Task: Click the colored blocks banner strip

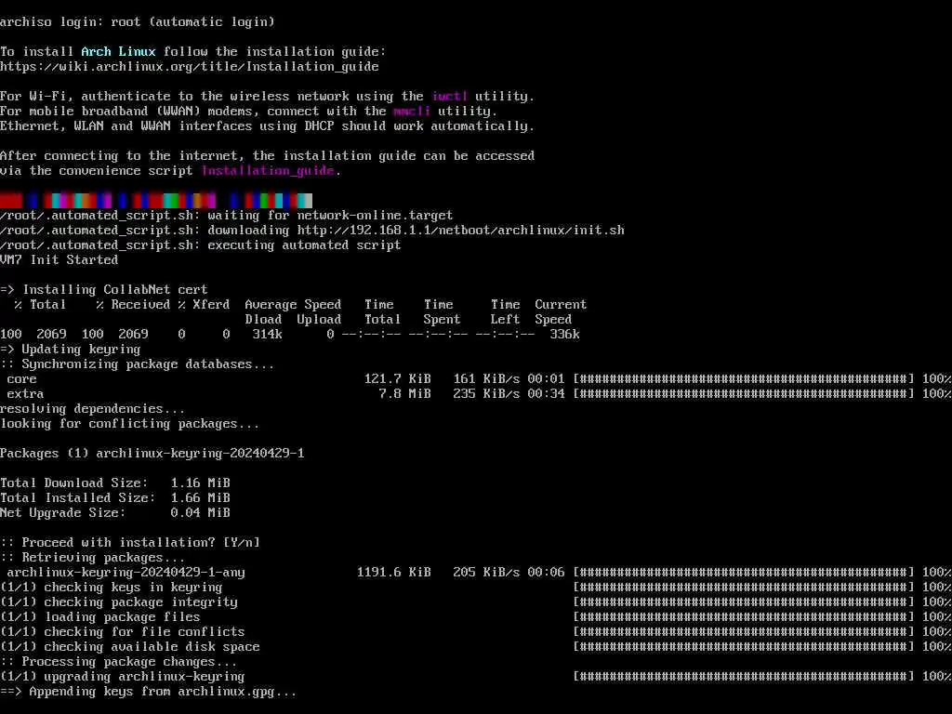Action: pos(156,201)
